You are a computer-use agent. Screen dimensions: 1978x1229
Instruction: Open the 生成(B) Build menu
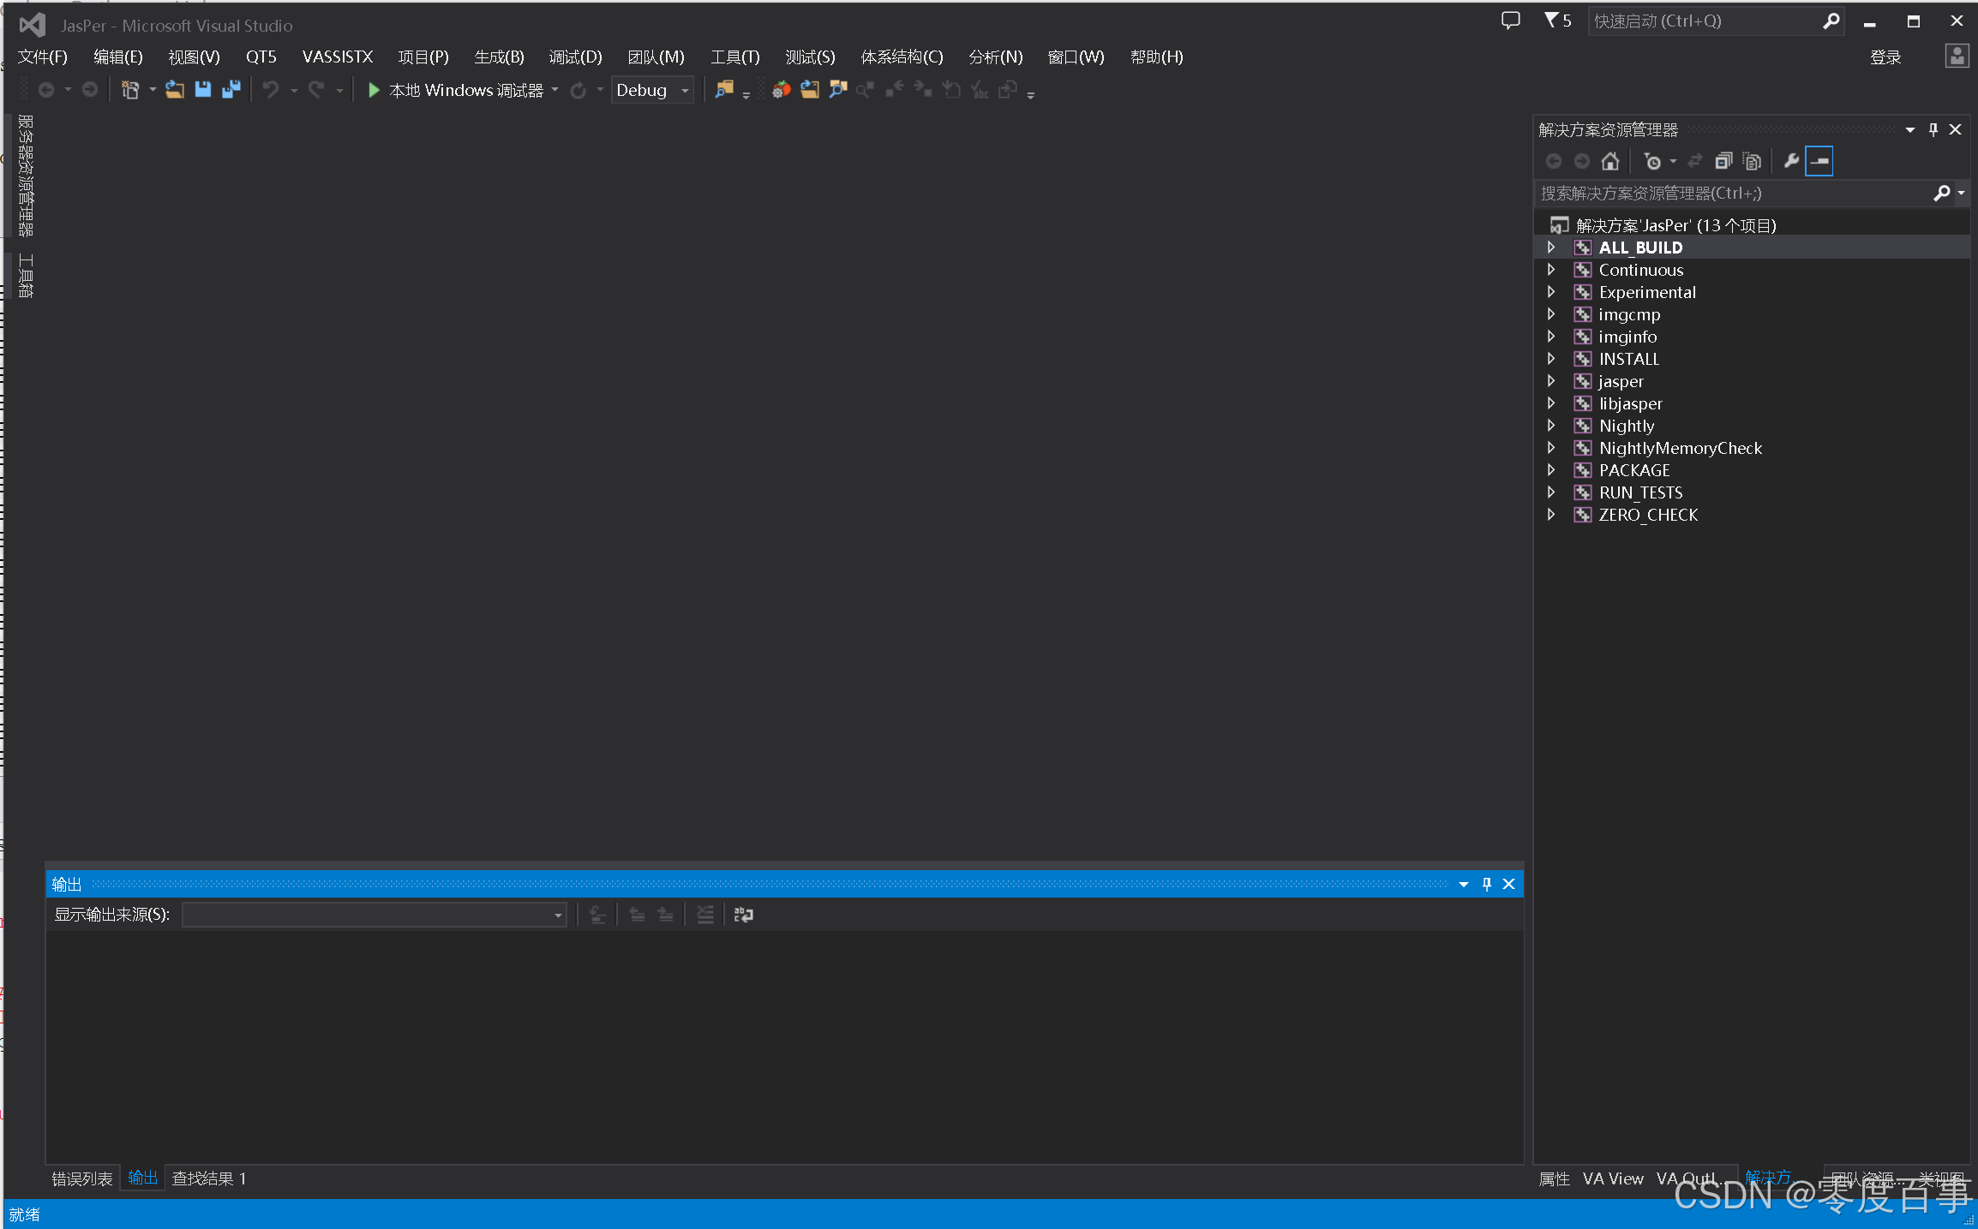[499, 57]
